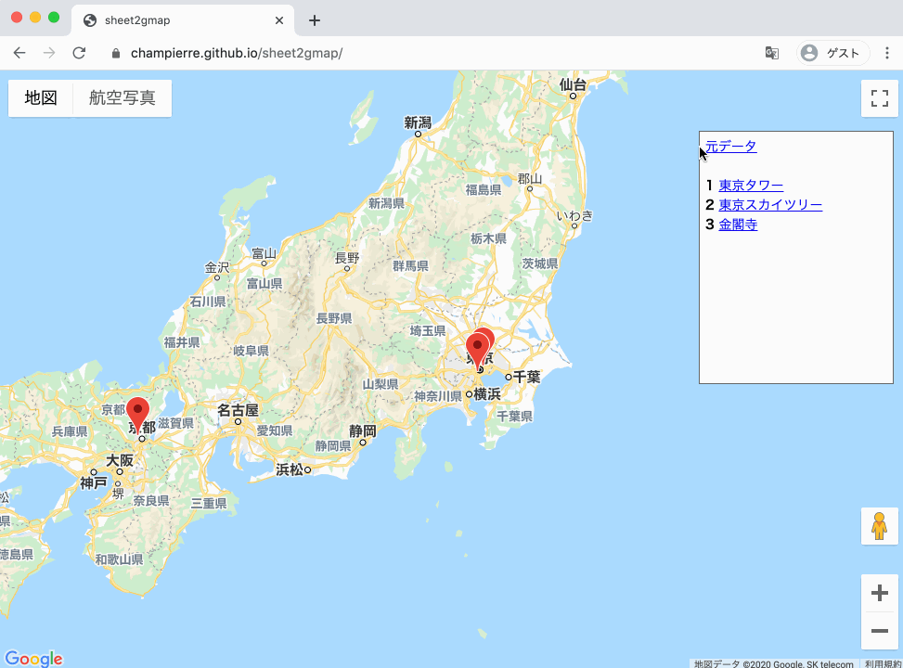Reload the current page

(x=80, y=53)
